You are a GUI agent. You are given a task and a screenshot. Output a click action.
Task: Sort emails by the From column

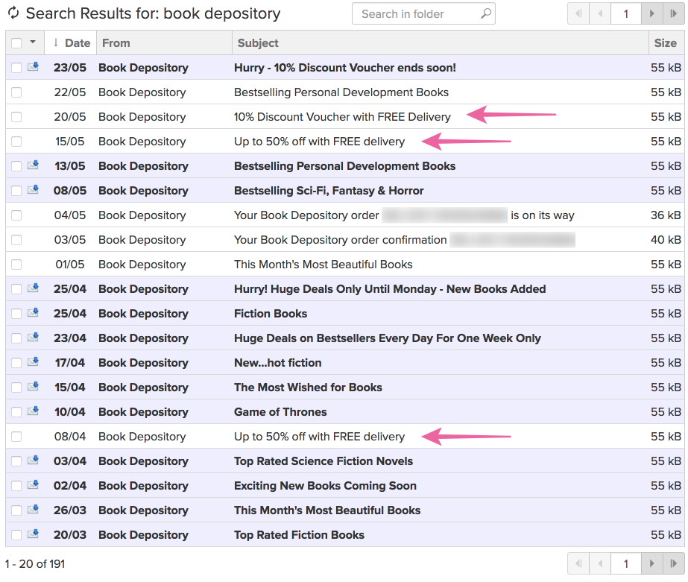164,43
